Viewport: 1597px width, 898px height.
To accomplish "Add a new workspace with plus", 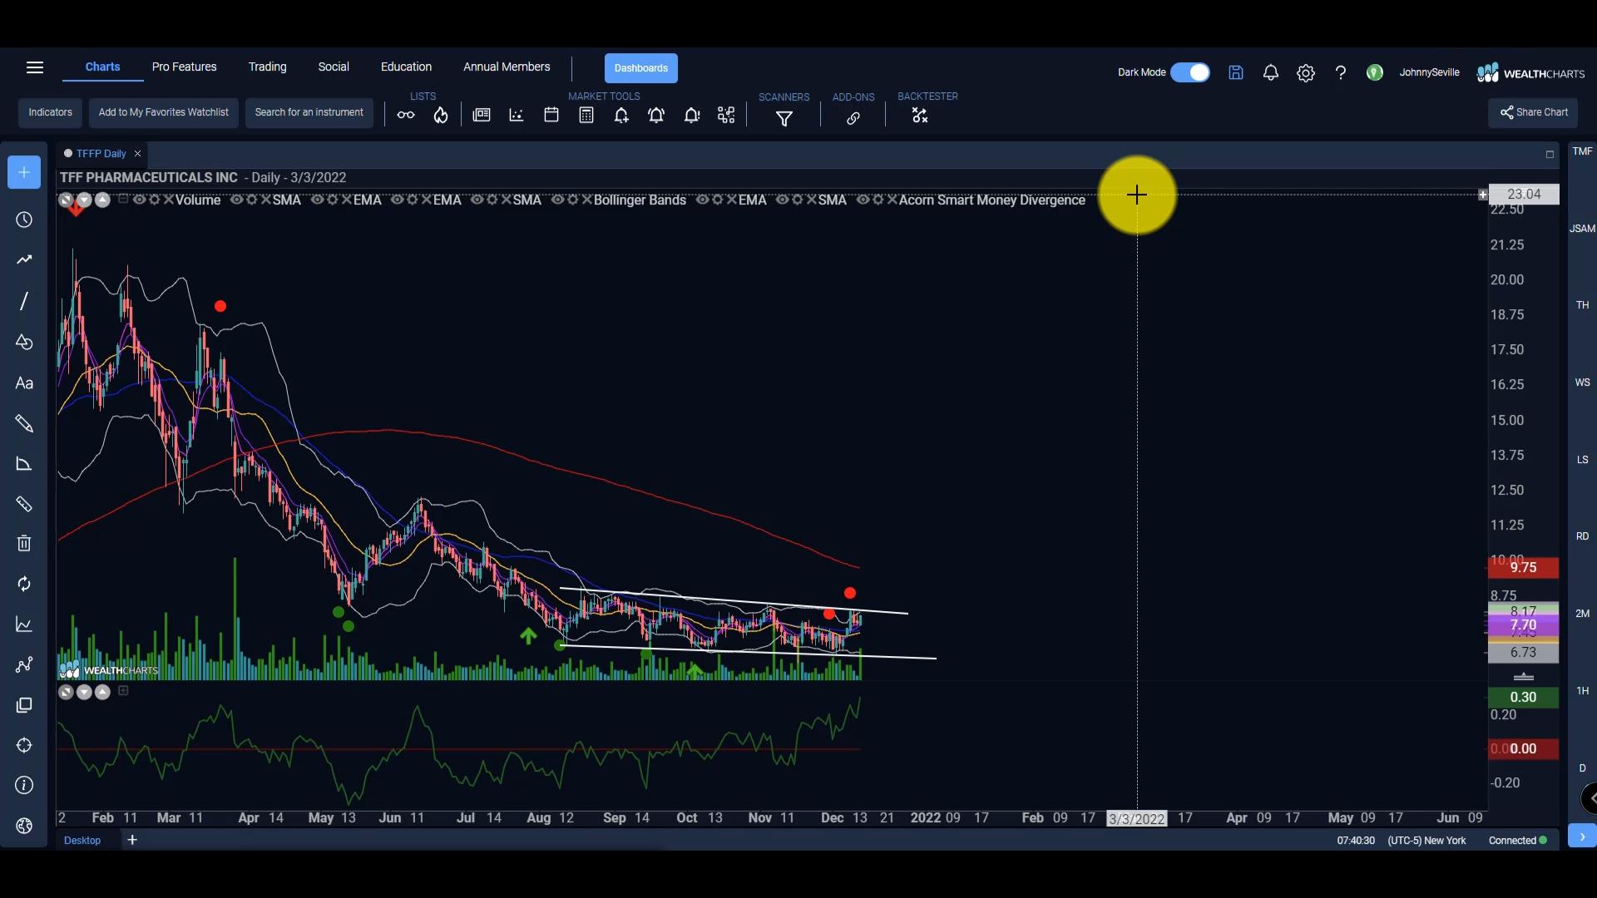I will pos(132,840).
